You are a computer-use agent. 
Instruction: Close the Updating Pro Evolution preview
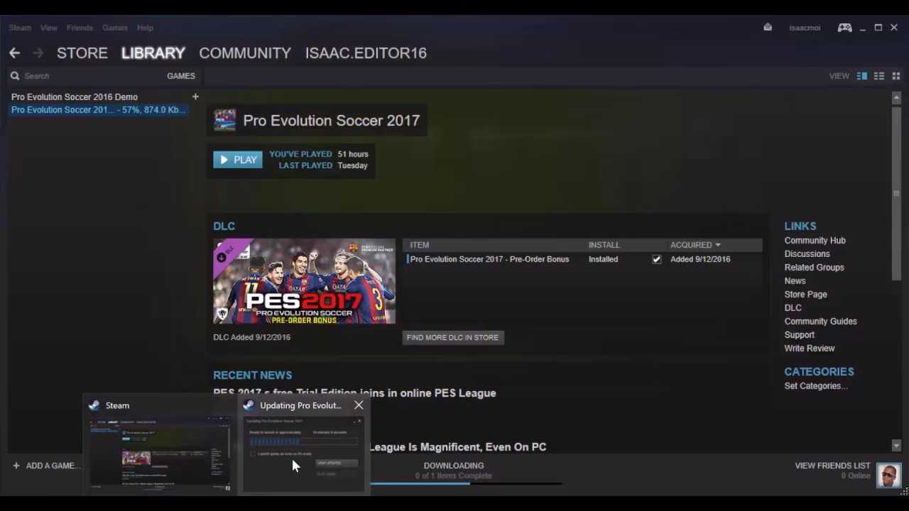(359, 405)
